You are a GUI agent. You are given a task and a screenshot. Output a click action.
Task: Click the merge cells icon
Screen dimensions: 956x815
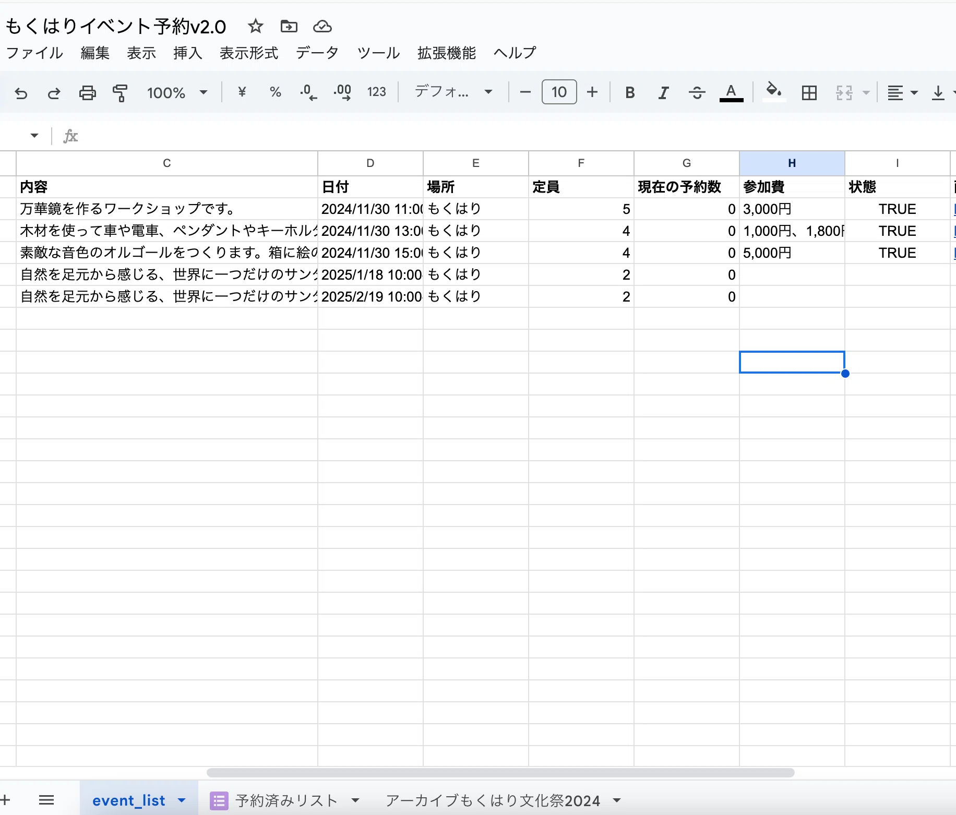[844, 93]
